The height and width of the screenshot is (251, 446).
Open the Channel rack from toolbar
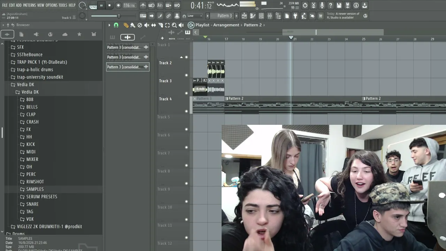261,16
